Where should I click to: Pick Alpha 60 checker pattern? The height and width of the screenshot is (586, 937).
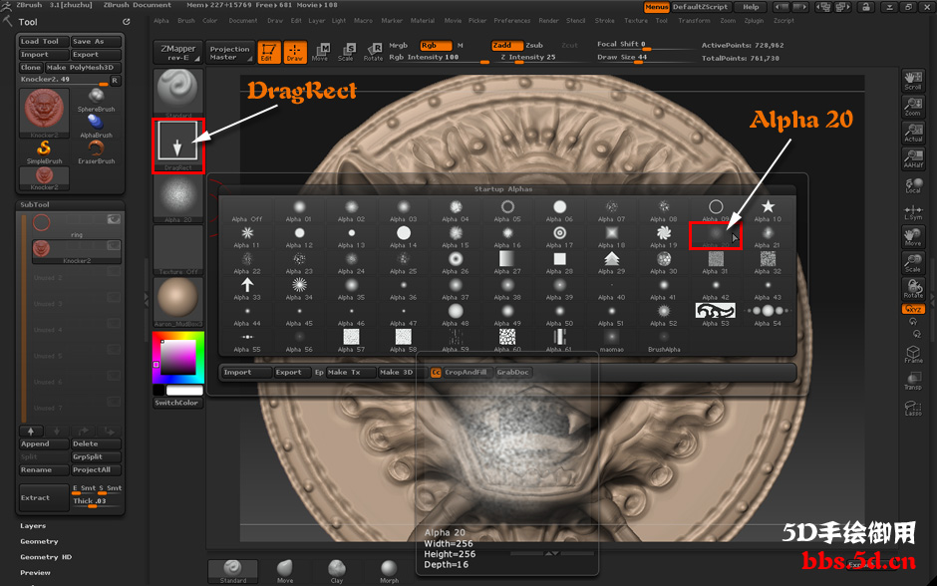tap(507, 341)
